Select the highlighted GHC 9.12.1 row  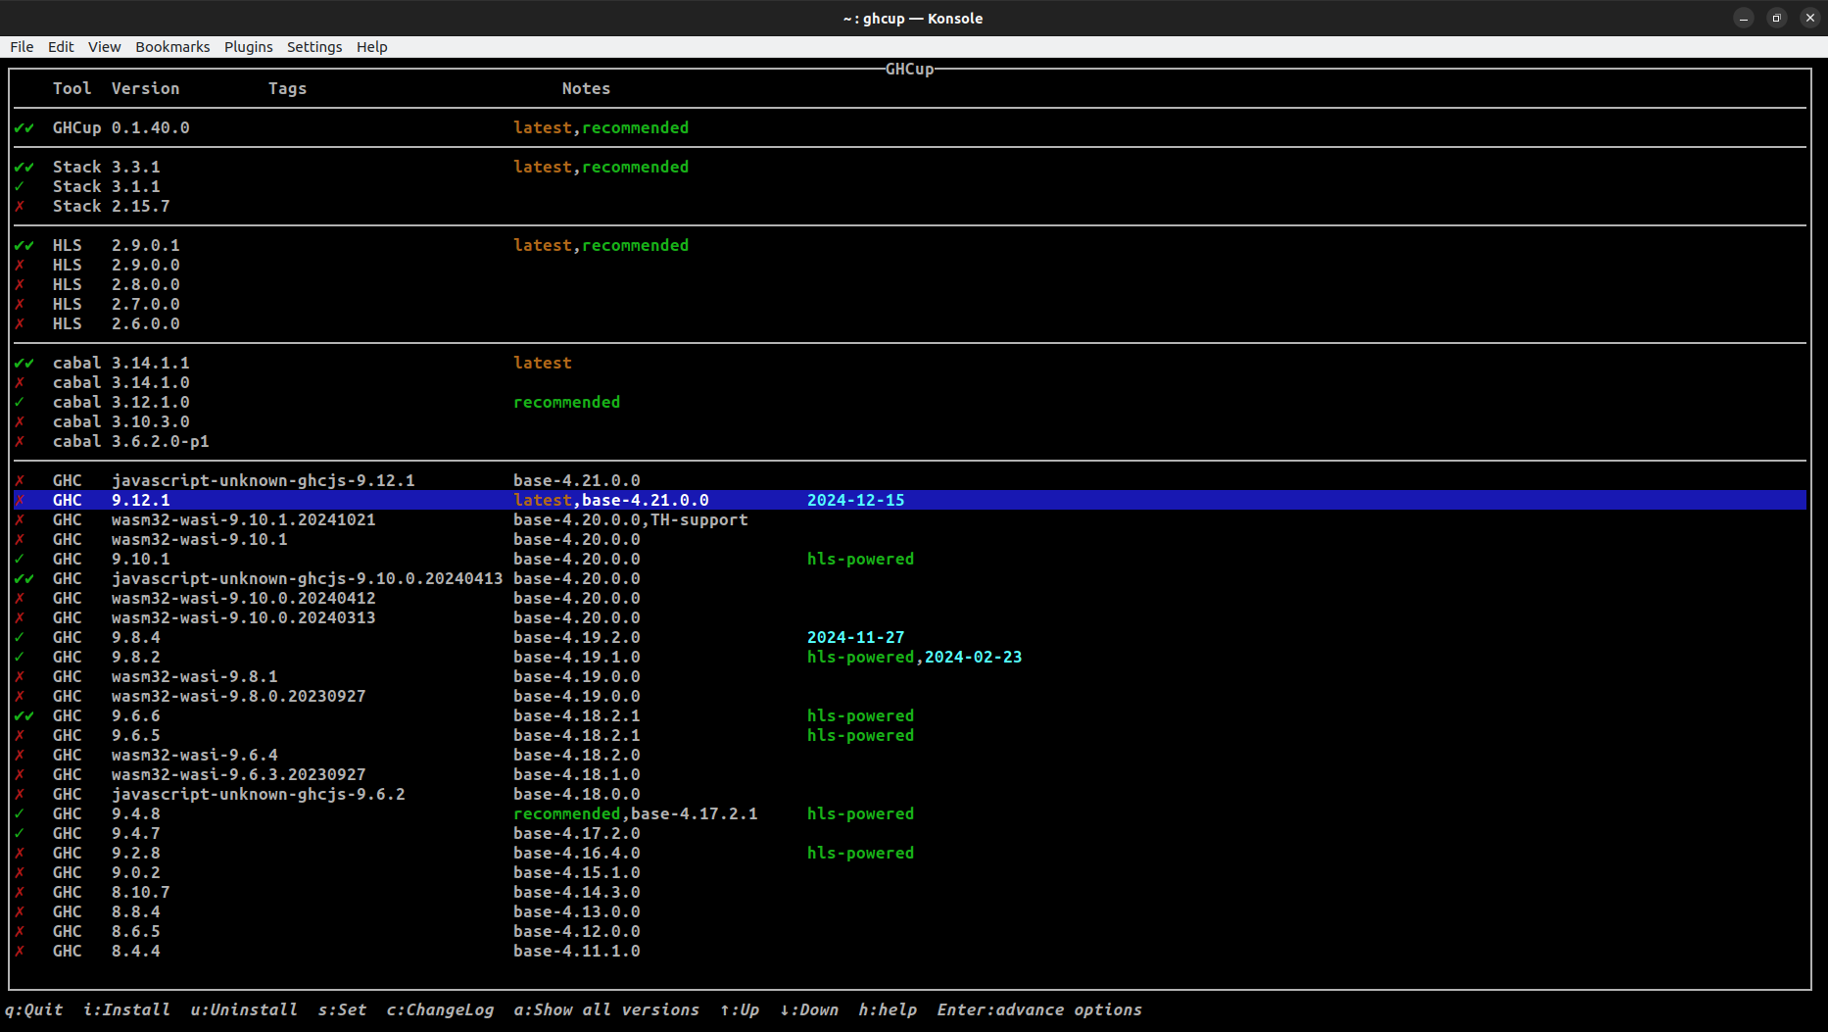pos(140,501)
